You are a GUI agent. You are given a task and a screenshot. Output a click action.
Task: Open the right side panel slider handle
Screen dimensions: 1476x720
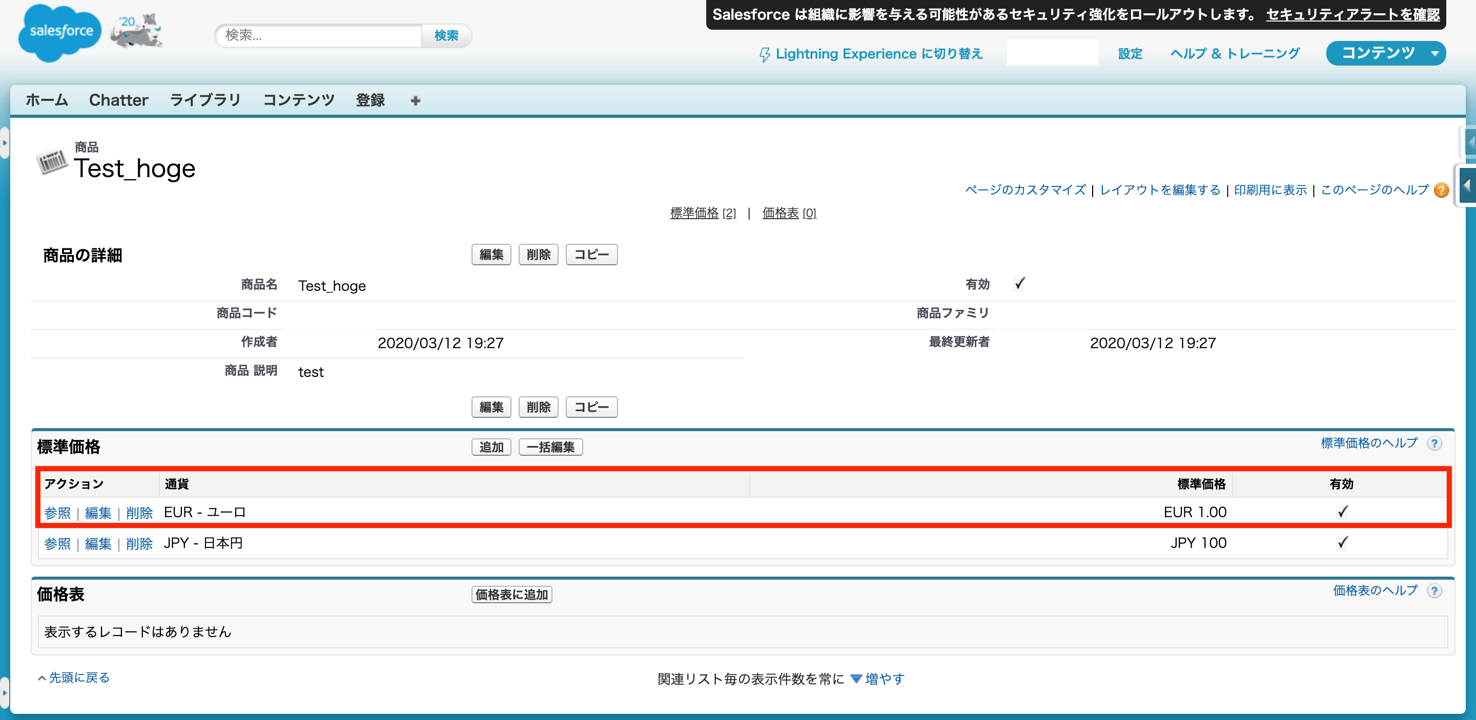[x=1467, y=185]
